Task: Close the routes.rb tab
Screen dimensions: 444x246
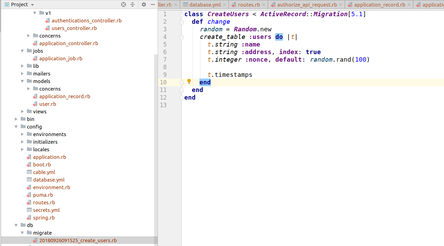Action: [264, 5]
